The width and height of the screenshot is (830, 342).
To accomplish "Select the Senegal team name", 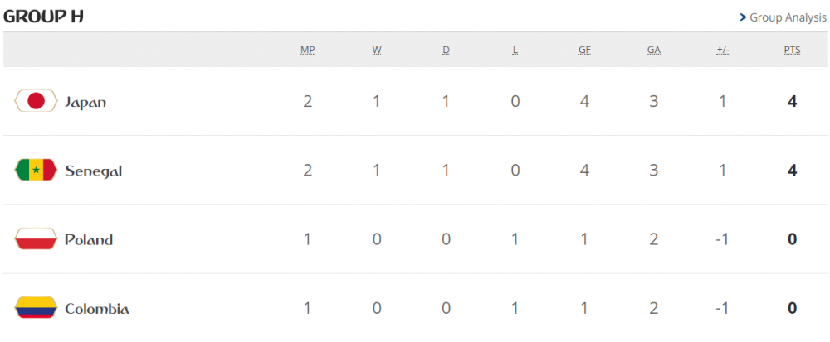I will tap(93, 171).
